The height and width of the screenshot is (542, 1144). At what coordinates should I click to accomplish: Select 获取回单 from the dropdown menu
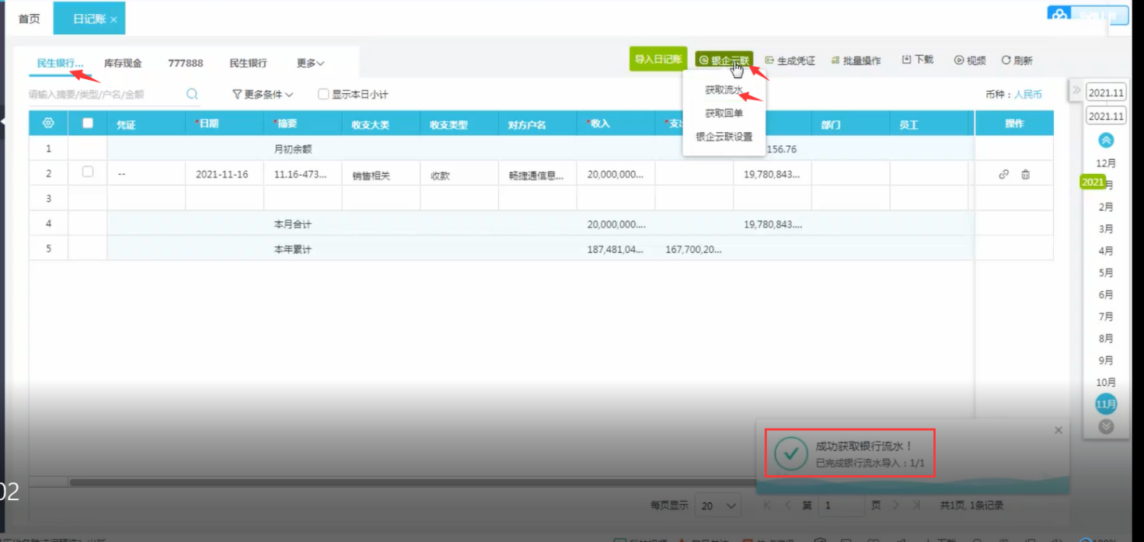(724, 113)
